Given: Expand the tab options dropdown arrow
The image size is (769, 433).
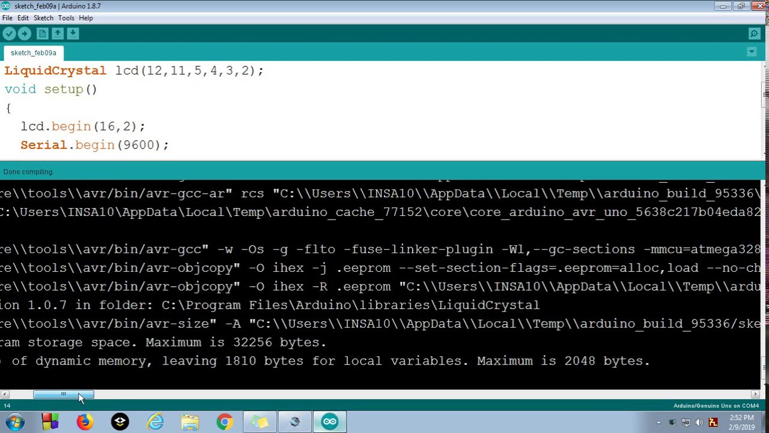Looking at the screenshot, I should coord(752,52).
